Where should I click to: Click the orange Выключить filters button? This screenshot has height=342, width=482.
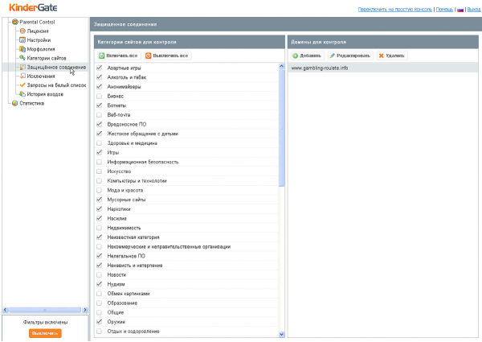point(44,332)
